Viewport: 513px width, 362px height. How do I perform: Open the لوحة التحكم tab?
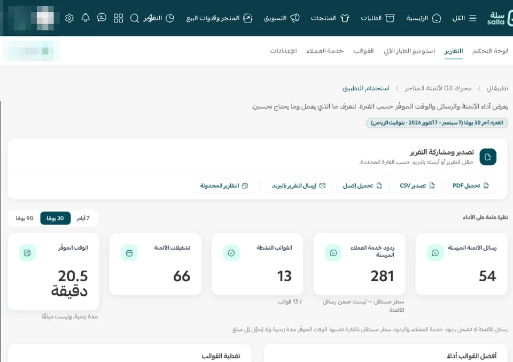pyautogui.click(x=490, y=51)
